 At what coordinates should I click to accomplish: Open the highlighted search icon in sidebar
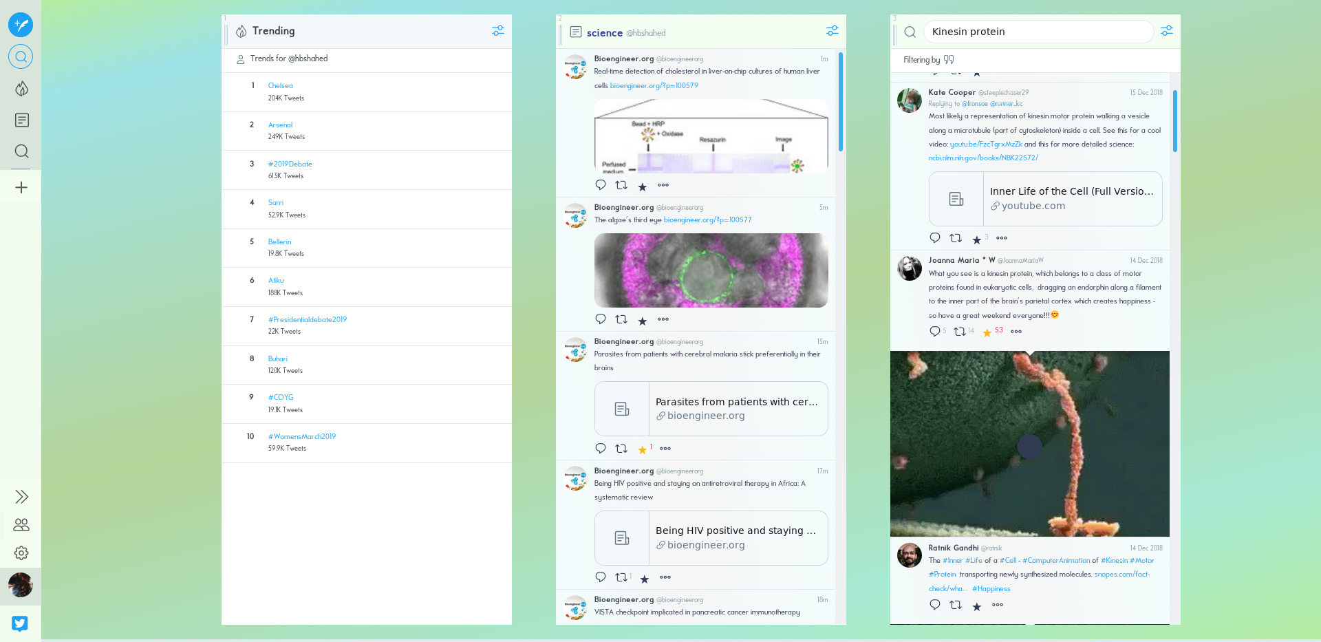21,56
